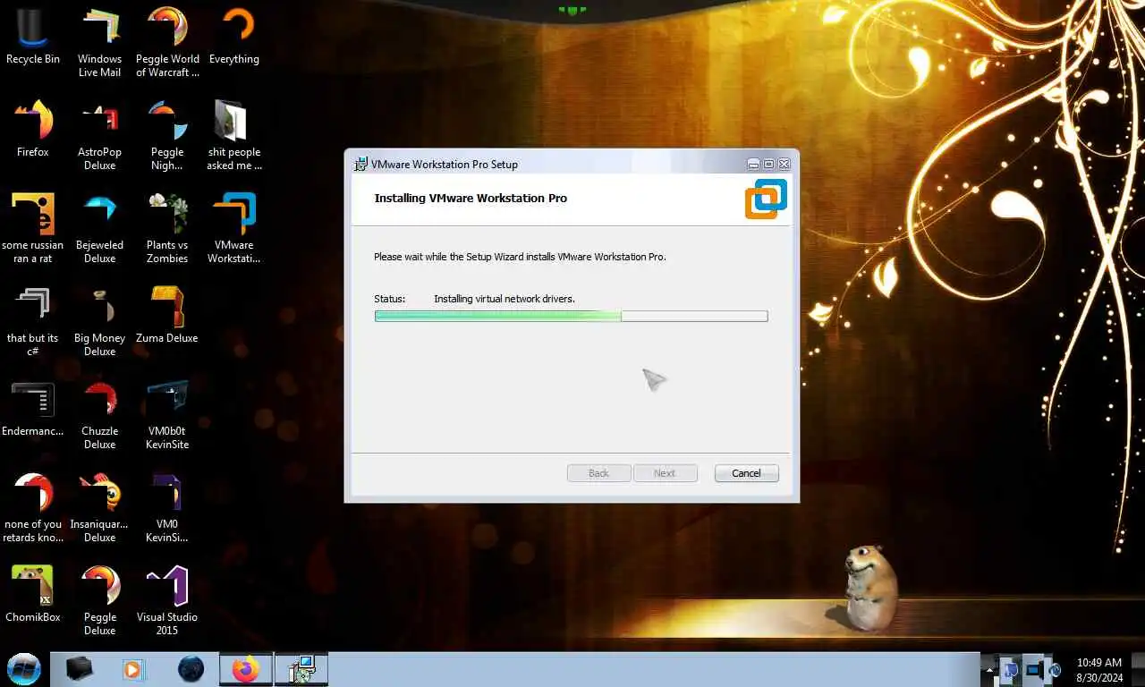1145x687 pixels.
Task: Select Peggle World of Warcraft desktop icon
Action: coord(167,43)
